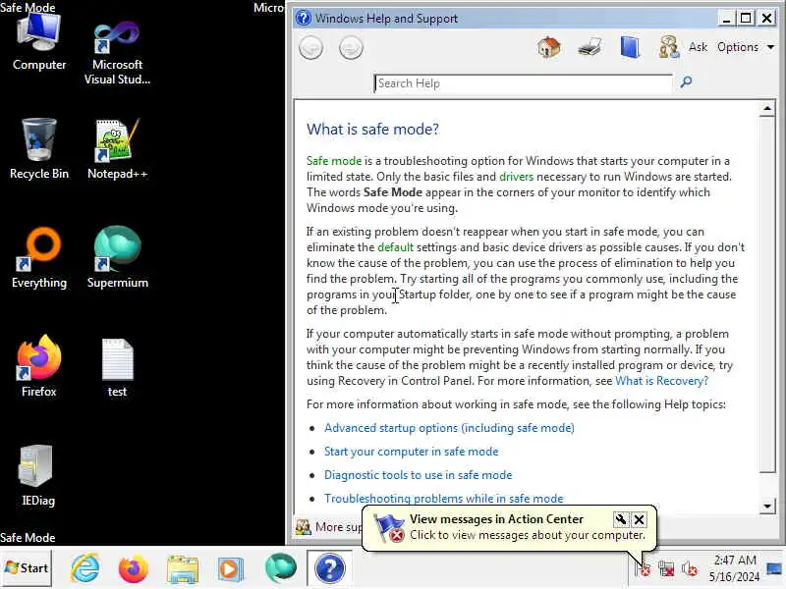Select the Firefox desktop shortcut
Screen dimensions: 786x589
pyautogui.click(x=39, y=366)
